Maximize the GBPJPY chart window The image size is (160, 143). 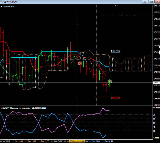152,2
